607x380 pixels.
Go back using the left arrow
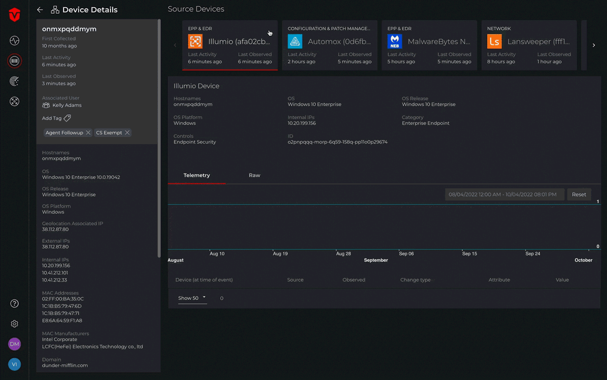tap(40, 10)
